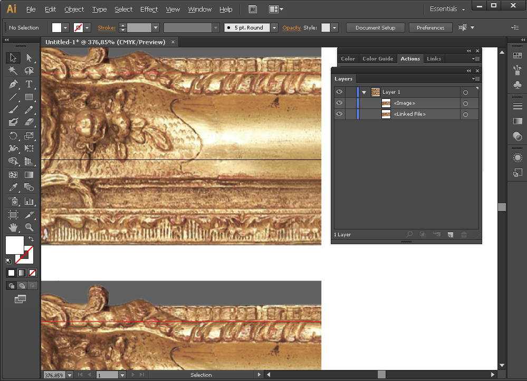Image resolution: width=527 pixels, height=381 pixels.
Task: Click the Create New Layer icon
Action: (x=450, y=235)
